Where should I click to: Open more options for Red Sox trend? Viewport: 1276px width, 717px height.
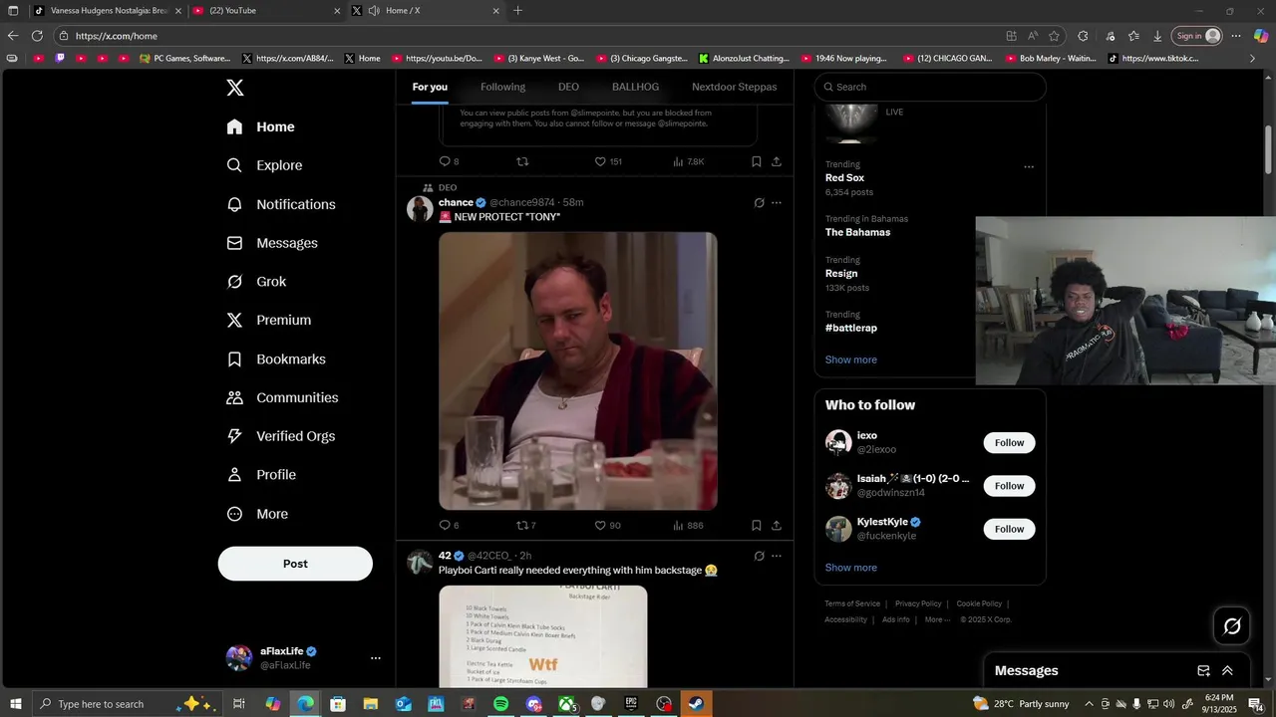coord(1029,166)
